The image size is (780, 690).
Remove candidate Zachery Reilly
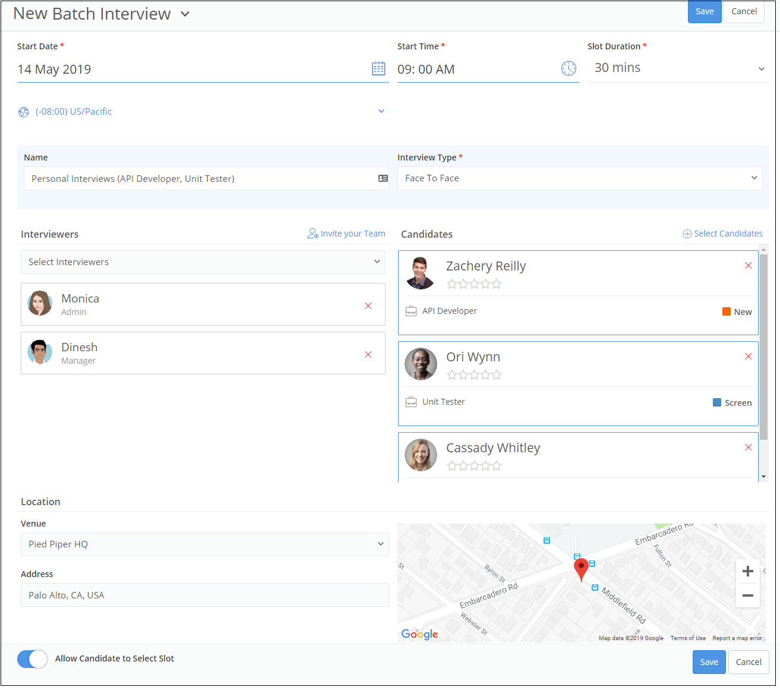pyautogui.click(x=748, y=266)
